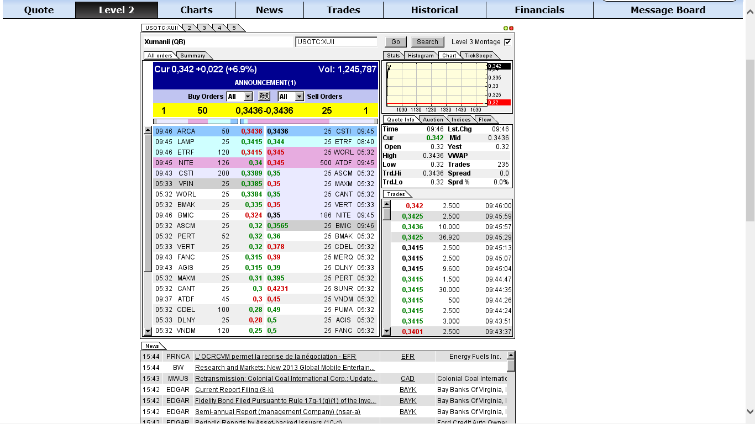755x424 pixels.
Task: Click the Trades list scroll-up arrow
Action: [x=386, y=204]
